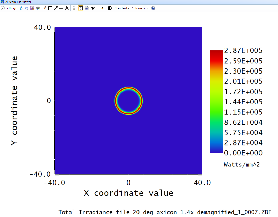278x217 pixels.
Task: Copy the plot to clipboard
Action: (26, 8)
